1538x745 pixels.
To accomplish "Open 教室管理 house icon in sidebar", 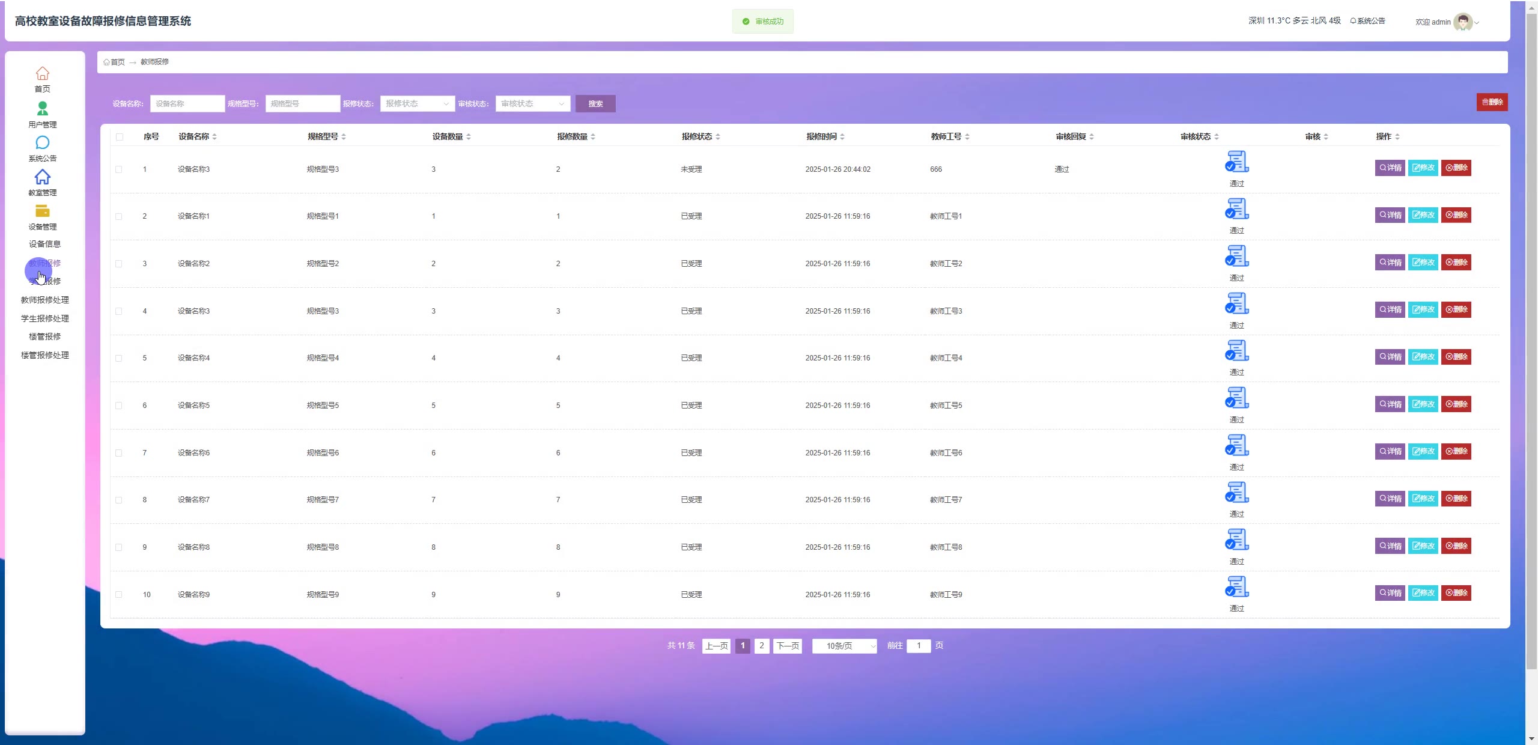I will click(42, 177).
